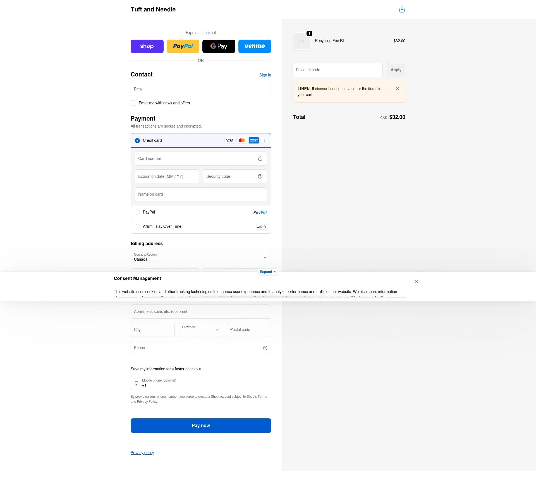Viewport: 536px width, 501px height.
Task: Click the Security code help icon
Action: pos(260,176)
